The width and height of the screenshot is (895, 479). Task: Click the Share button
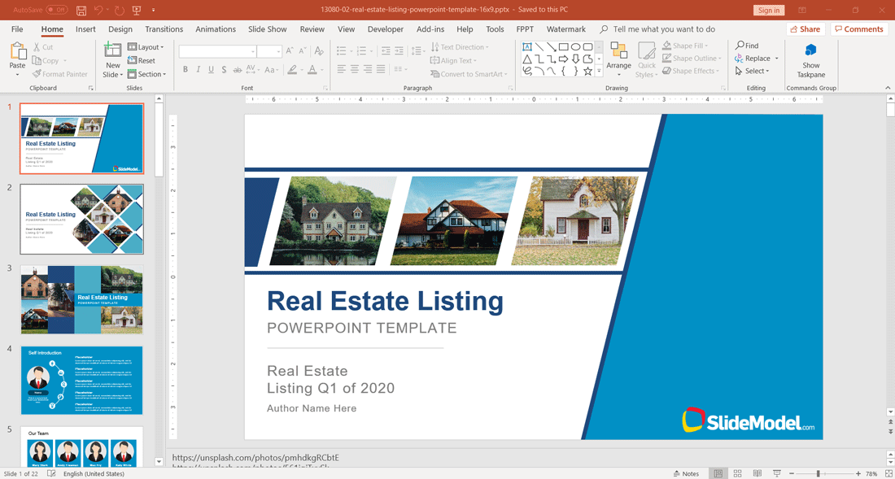[x=805, y=29]
